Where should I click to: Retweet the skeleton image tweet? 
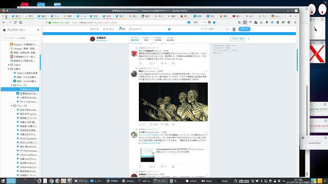151,124
